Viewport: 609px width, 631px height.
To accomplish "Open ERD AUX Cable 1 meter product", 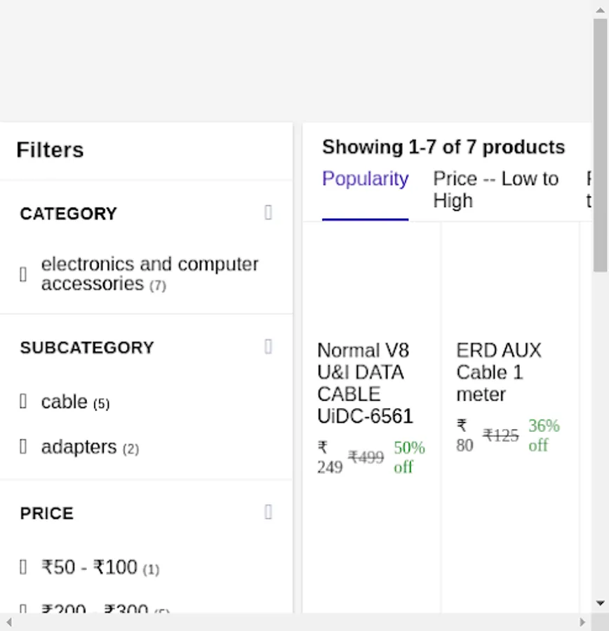I will point(499,372).
